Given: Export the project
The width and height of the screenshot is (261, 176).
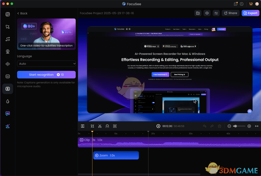Looking at the screenshot, I should click(x=250, y=13).
